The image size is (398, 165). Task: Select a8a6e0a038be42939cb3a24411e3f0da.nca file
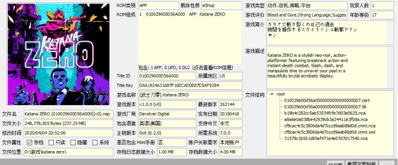pyautogui.click(x=326, y=119)
